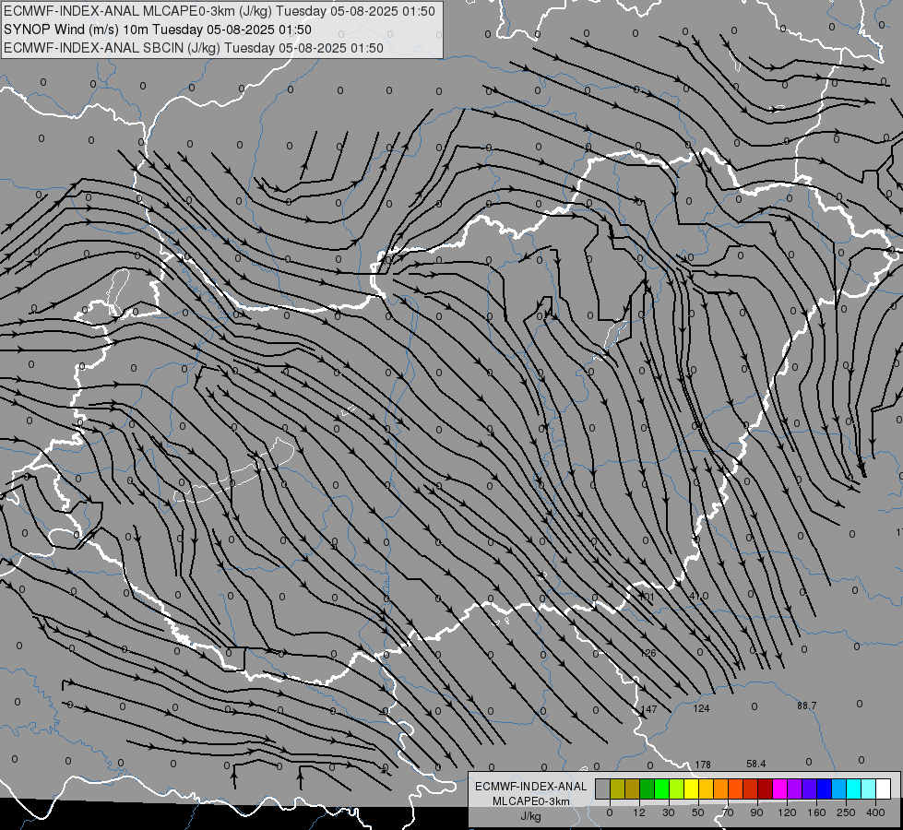Image resolution: width=903 pixels, height=830 pixels.
Task: Click the legend tick label 400
Action: [875, 812]
